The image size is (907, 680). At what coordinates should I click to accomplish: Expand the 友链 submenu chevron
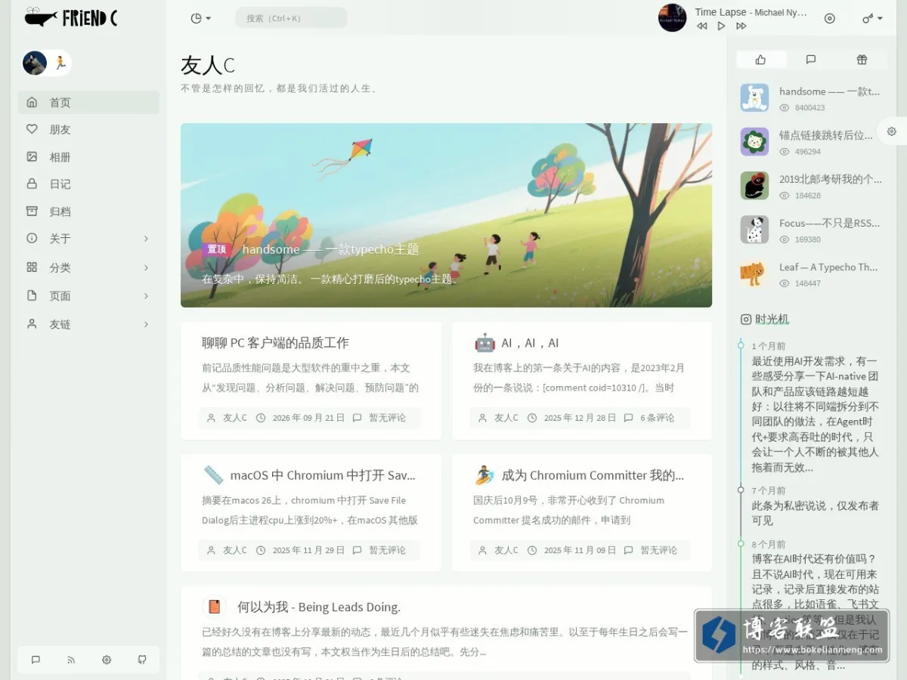click(x=146, y=324)
